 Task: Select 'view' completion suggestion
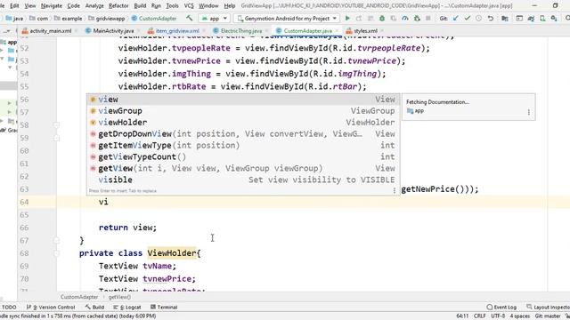(243, 99)
